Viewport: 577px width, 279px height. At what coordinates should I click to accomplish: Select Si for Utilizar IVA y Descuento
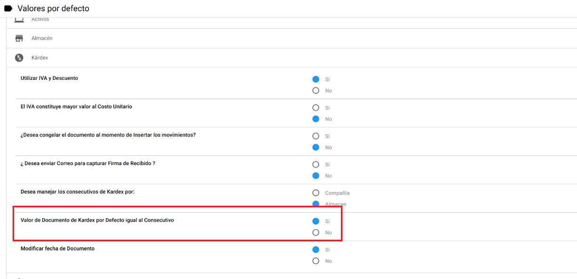(316, 79)
